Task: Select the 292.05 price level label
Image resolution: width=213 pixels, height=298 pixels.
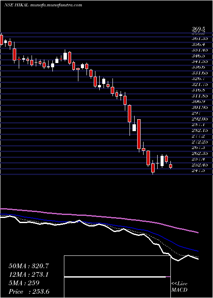Action: 200,119
